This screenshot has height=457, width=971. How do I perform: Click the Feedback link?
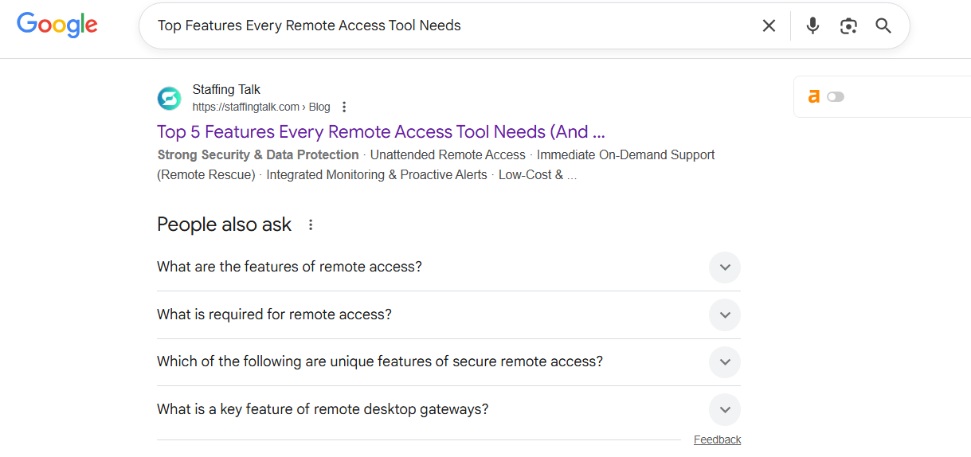717,439
